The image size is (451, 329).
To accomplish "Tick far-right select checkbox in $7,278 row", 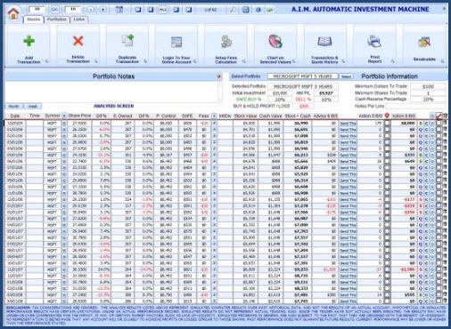I will click(x=439, y=205).
